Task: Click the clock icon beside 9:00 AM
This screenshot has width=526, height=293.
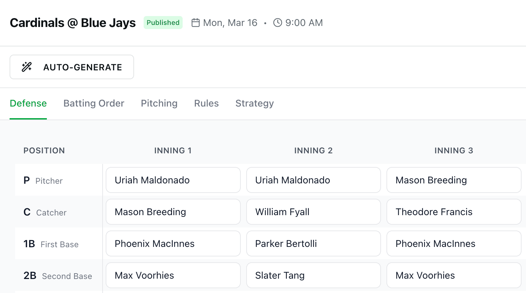Action: 277,23
